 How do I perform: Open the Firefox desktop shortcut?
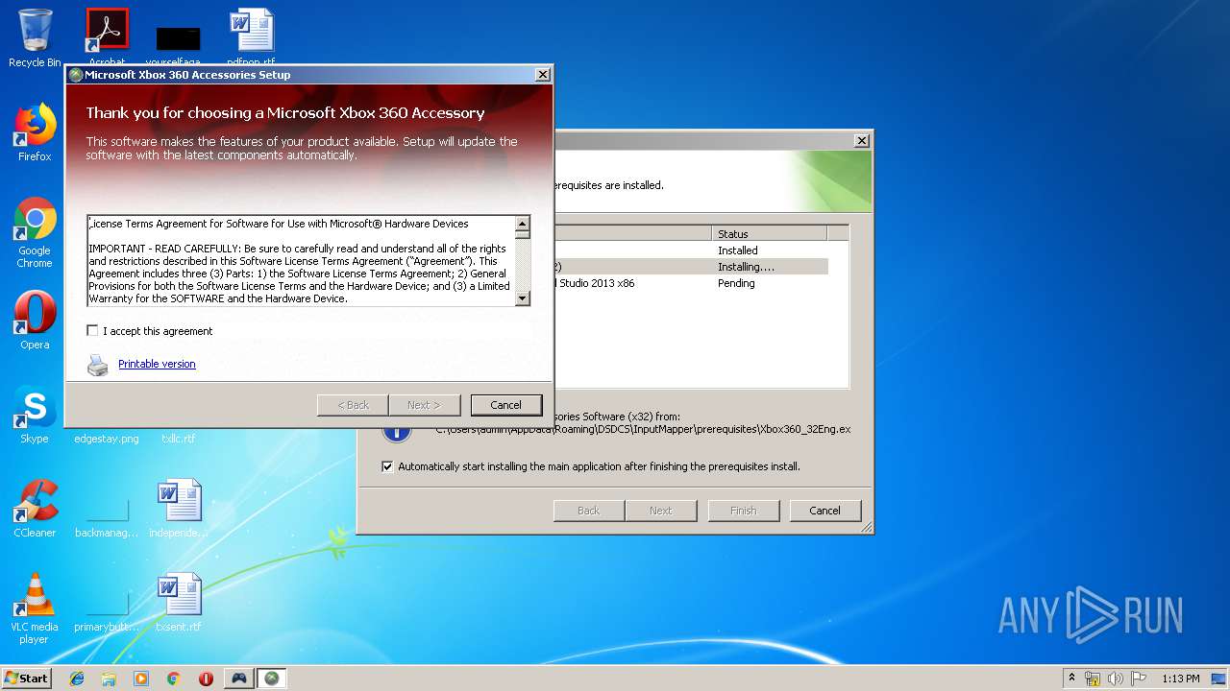(35, 132)
